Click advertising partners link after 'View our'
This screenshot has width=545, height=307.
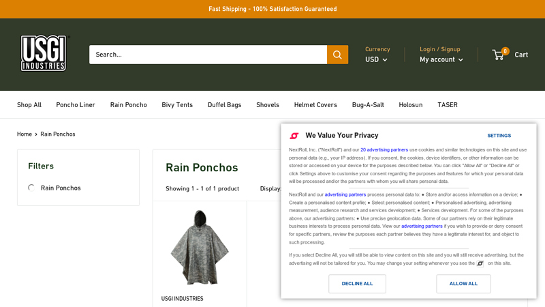click(x=422, y=226)
